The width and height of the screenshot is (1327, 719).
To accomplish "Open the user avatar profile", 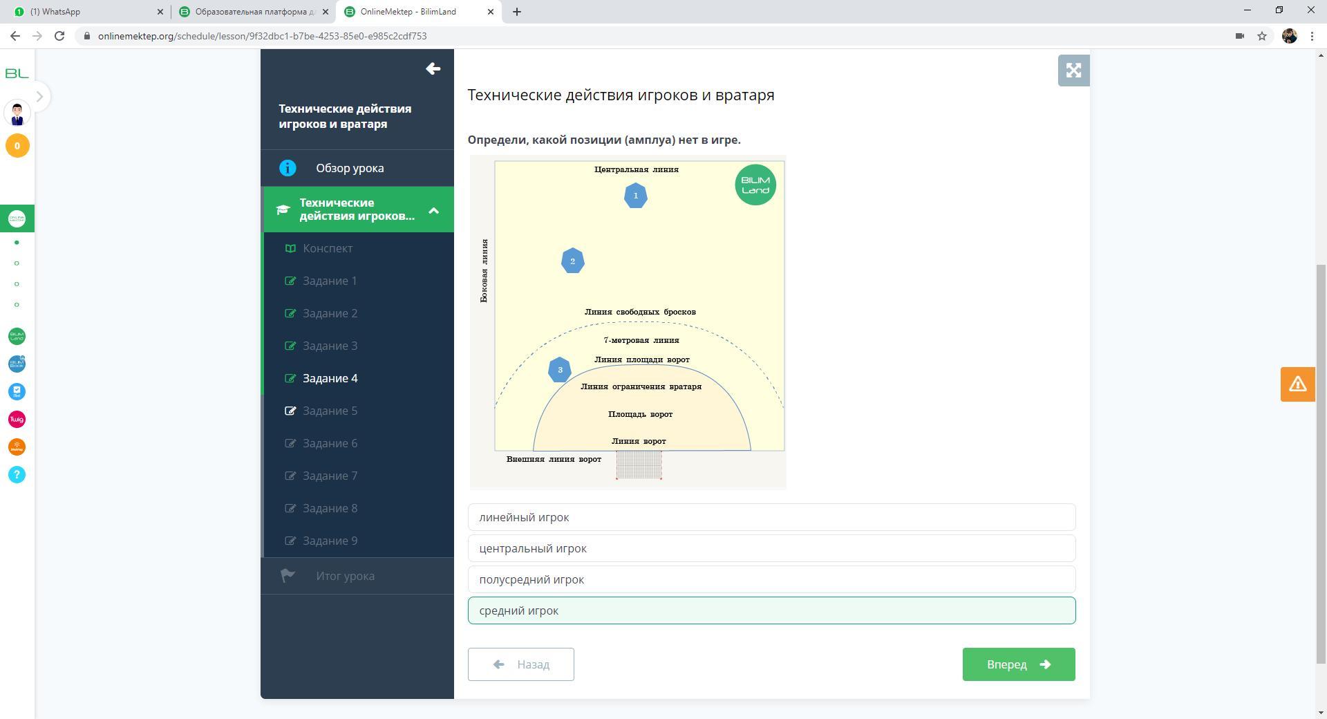I will click(x=17, y=113).
